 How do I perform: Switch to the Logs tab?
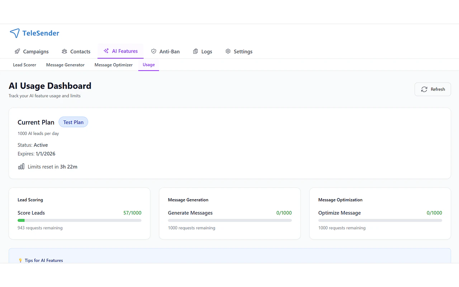[203, 51]
